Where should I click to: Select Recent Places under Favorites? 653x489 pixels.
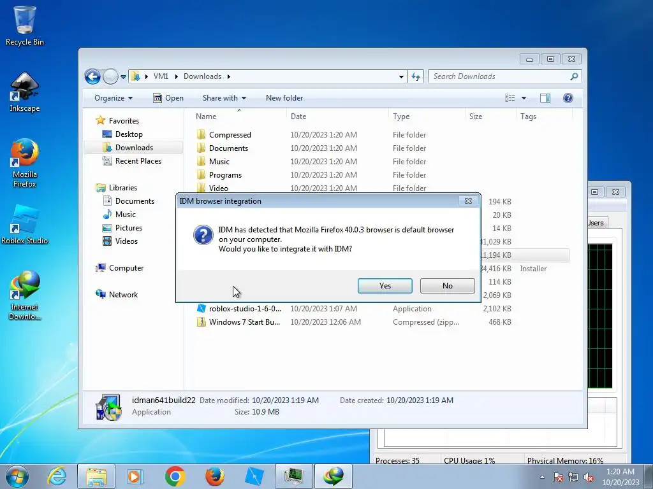138,161
